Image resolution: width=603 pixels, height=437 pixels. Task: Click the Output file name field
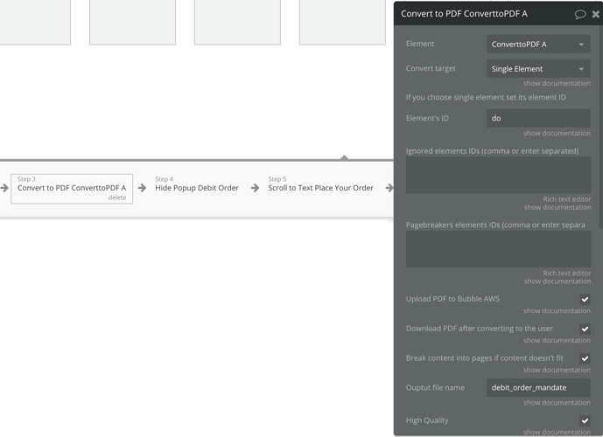[x=538, y=387]
